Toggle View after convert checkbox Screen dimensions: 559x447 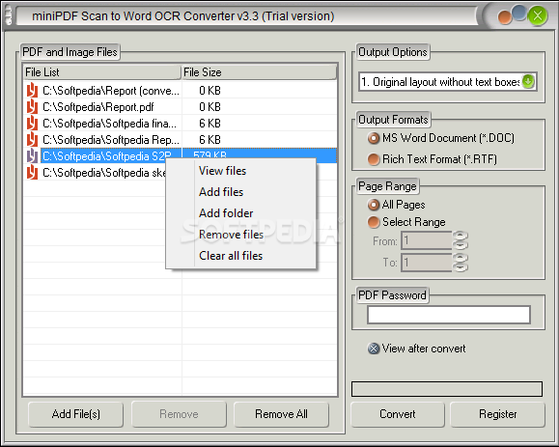[x=374, y=349]
